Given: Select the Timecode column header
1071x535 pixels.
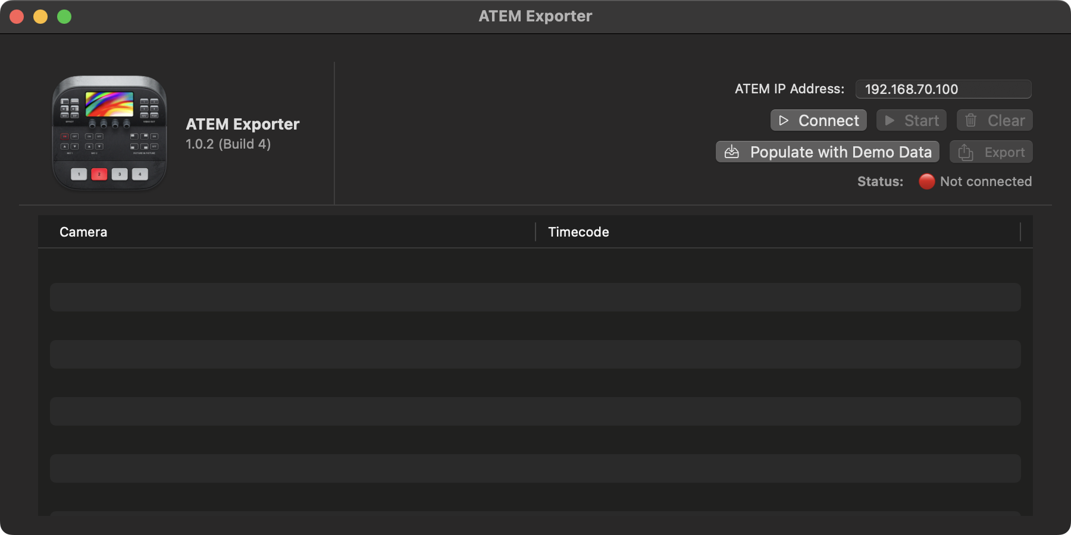Looking at the screenshot, I should point(578,232).
